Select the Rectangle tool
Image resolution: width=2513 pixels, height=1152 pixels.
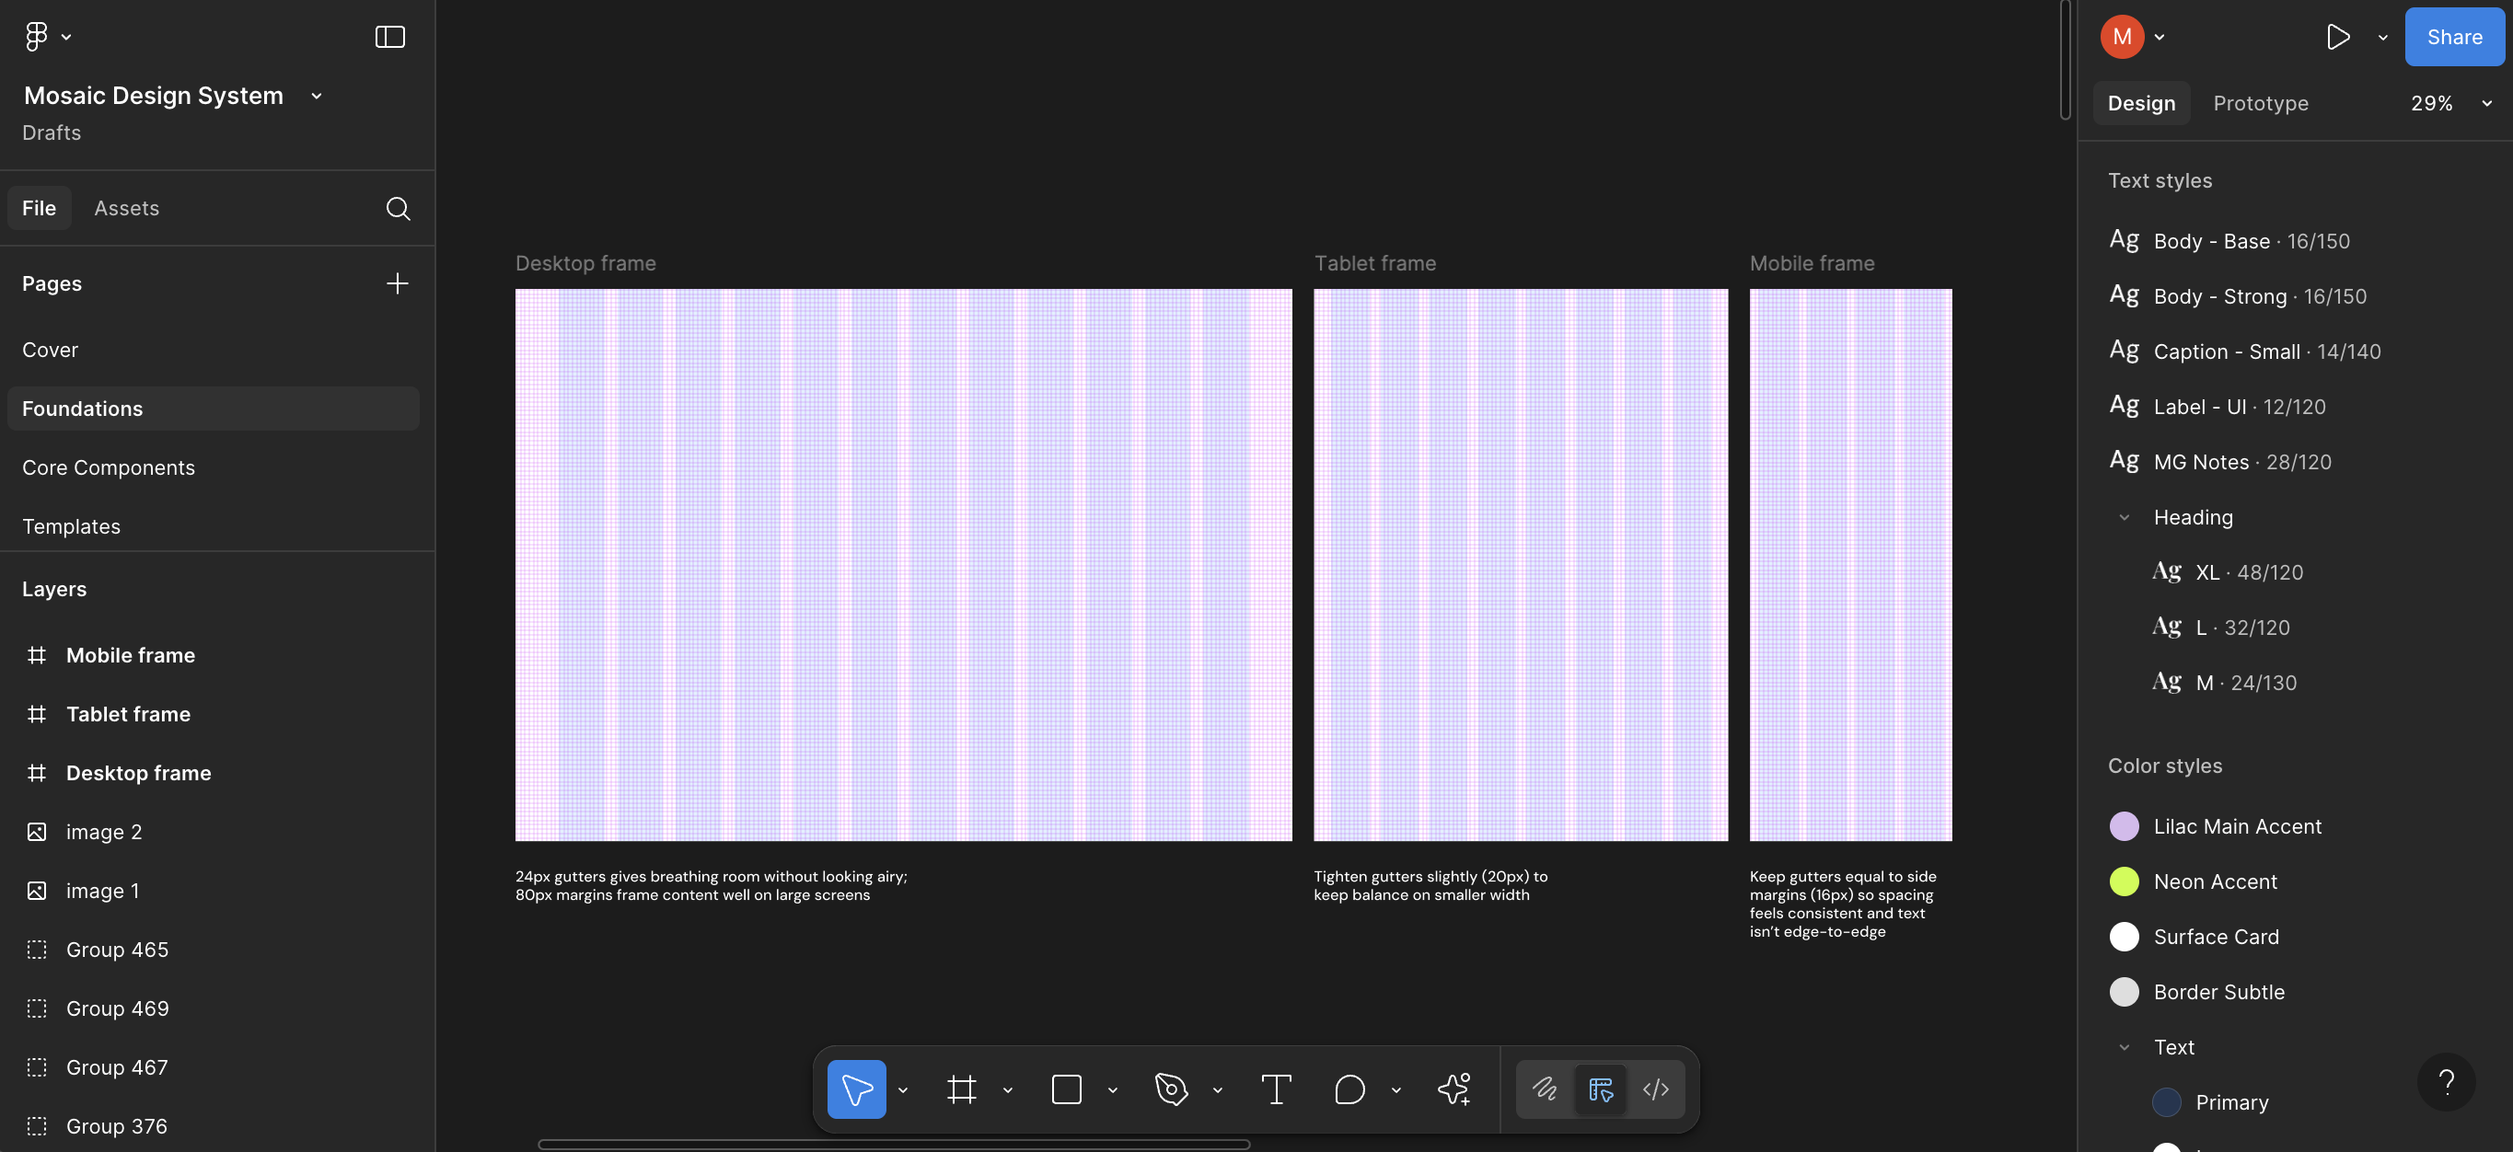pyautogui.click(x=1065, y=1089)
